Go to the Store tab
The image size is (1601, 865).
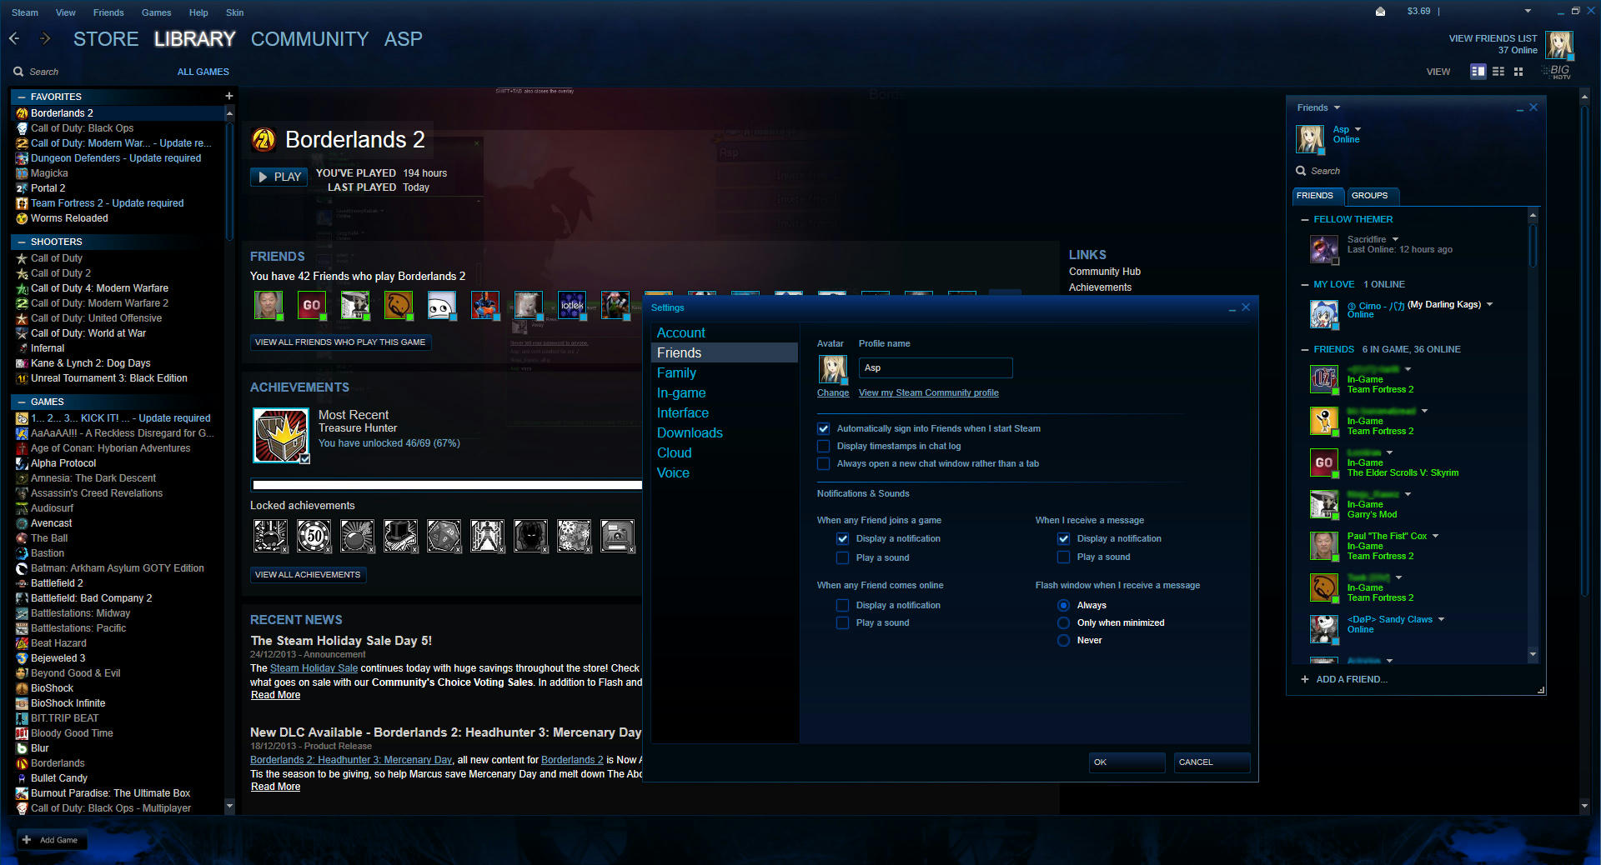coord(106,39)
